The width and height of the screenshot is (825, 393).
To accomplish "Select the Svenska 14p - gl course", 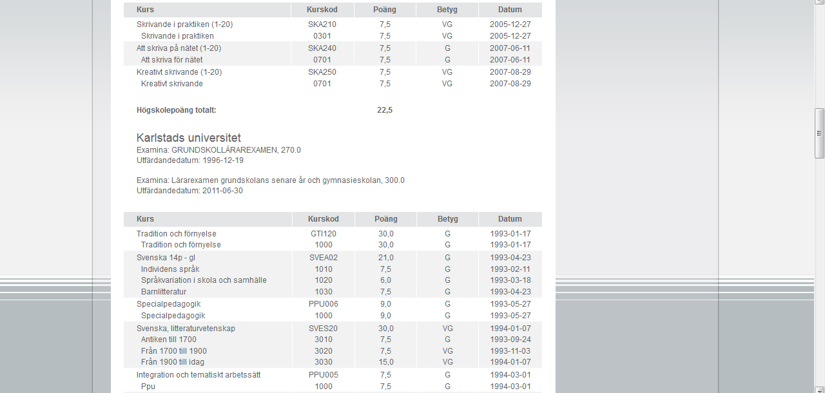I will [165, 258].
